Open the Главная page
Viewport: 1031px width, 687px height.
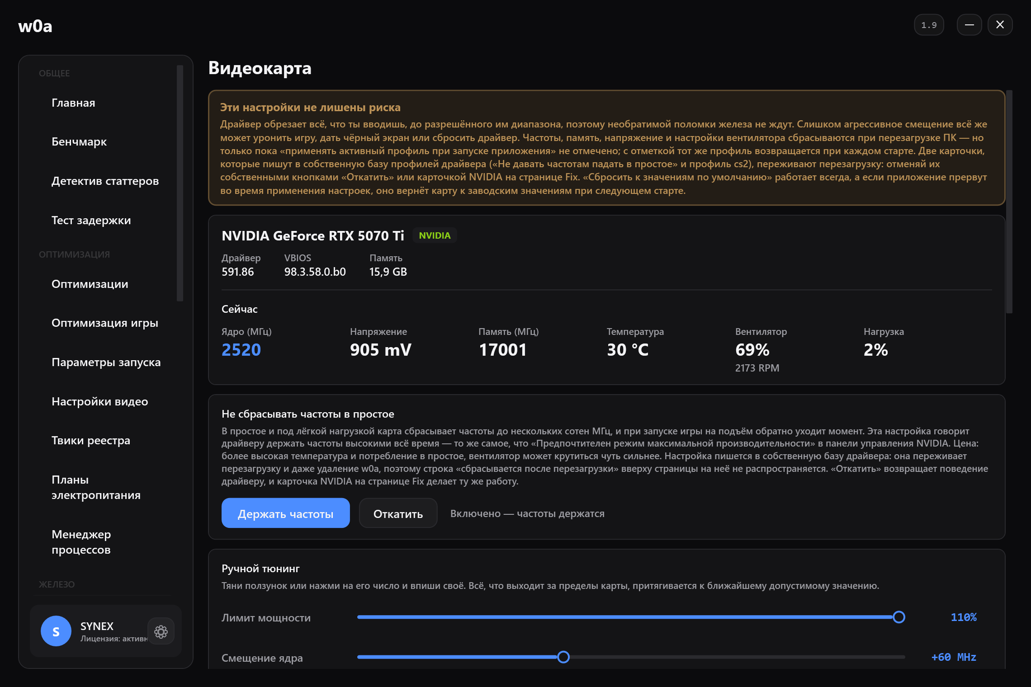(x=73, y=103)
